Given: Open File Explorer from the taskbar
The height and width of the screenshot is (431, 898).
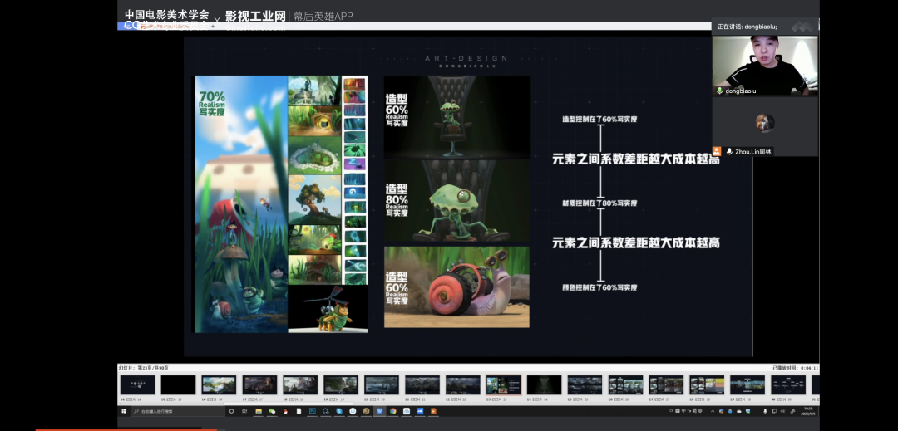Looking at the screenshot, I should (259, 411).
